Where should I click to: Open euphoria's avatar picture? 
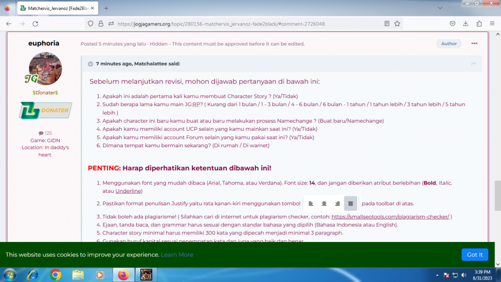[x=46, y=68]
